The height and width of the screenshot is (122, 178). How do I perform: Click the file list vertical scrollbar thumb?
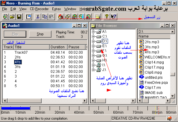[173, 74]
